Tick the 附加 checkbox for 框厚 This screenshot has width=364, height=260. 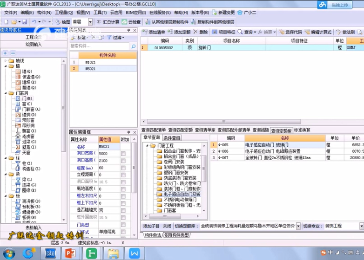click(123, 168)
